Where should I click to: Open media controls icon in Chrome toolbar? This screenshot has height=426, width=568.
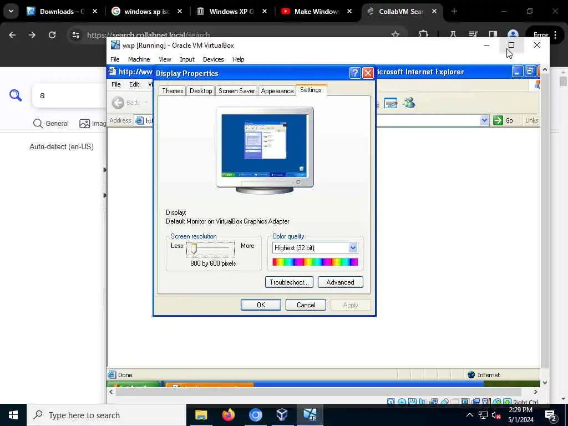tap(473, 35)
